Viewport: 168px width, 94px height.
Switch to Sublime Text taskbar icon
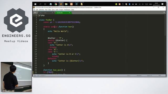[61, 4]
